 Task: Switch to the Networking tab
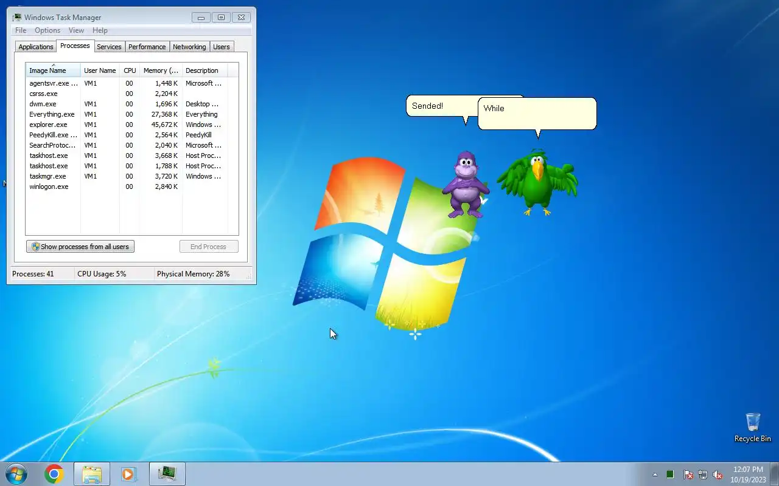pyautogui.click(x=189, y=47)
